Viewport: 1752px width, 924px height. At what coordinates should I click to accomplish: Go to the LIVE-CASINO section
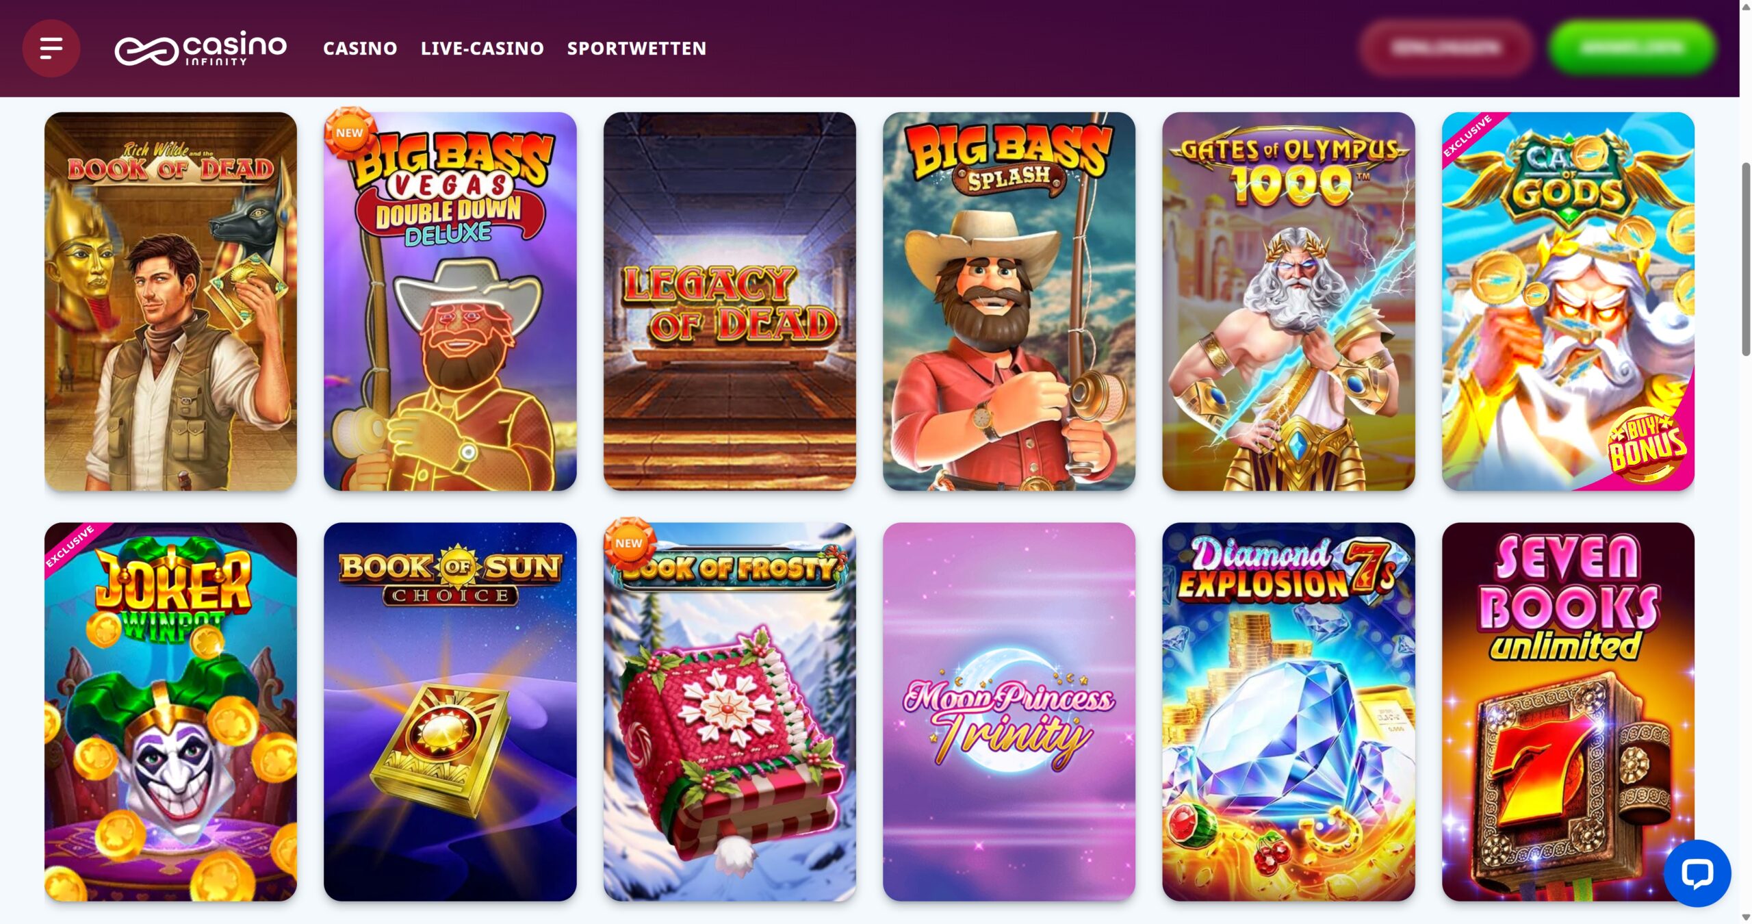(x=482, y=49)
